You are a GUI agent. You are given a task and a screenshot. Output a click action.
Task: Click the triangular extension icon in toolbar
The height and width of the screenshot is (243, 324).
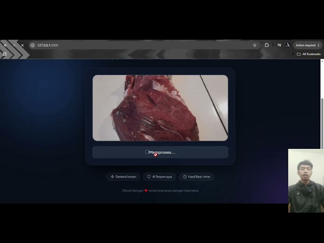[x=288, y=45]
